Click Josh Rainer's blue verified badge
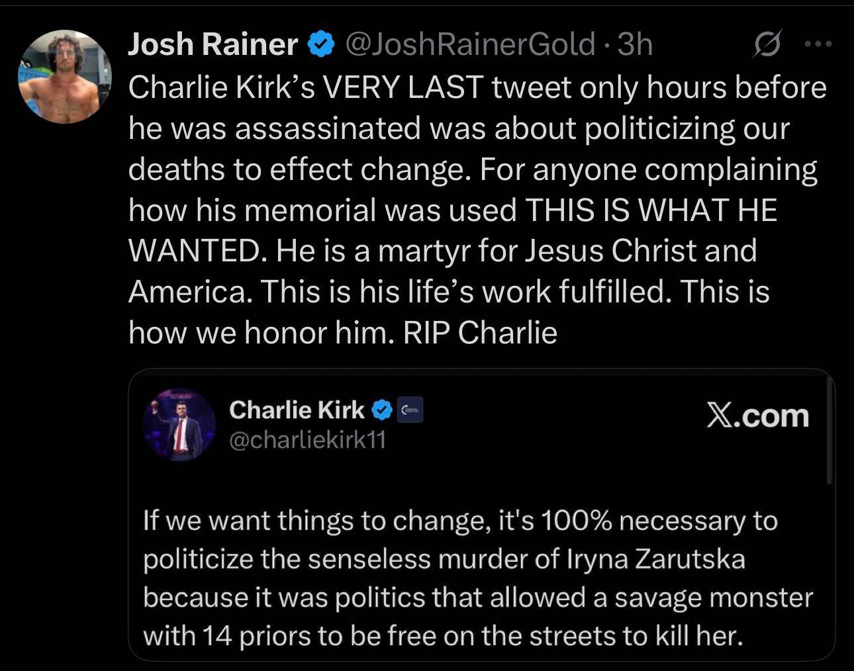 coord(321,45)
